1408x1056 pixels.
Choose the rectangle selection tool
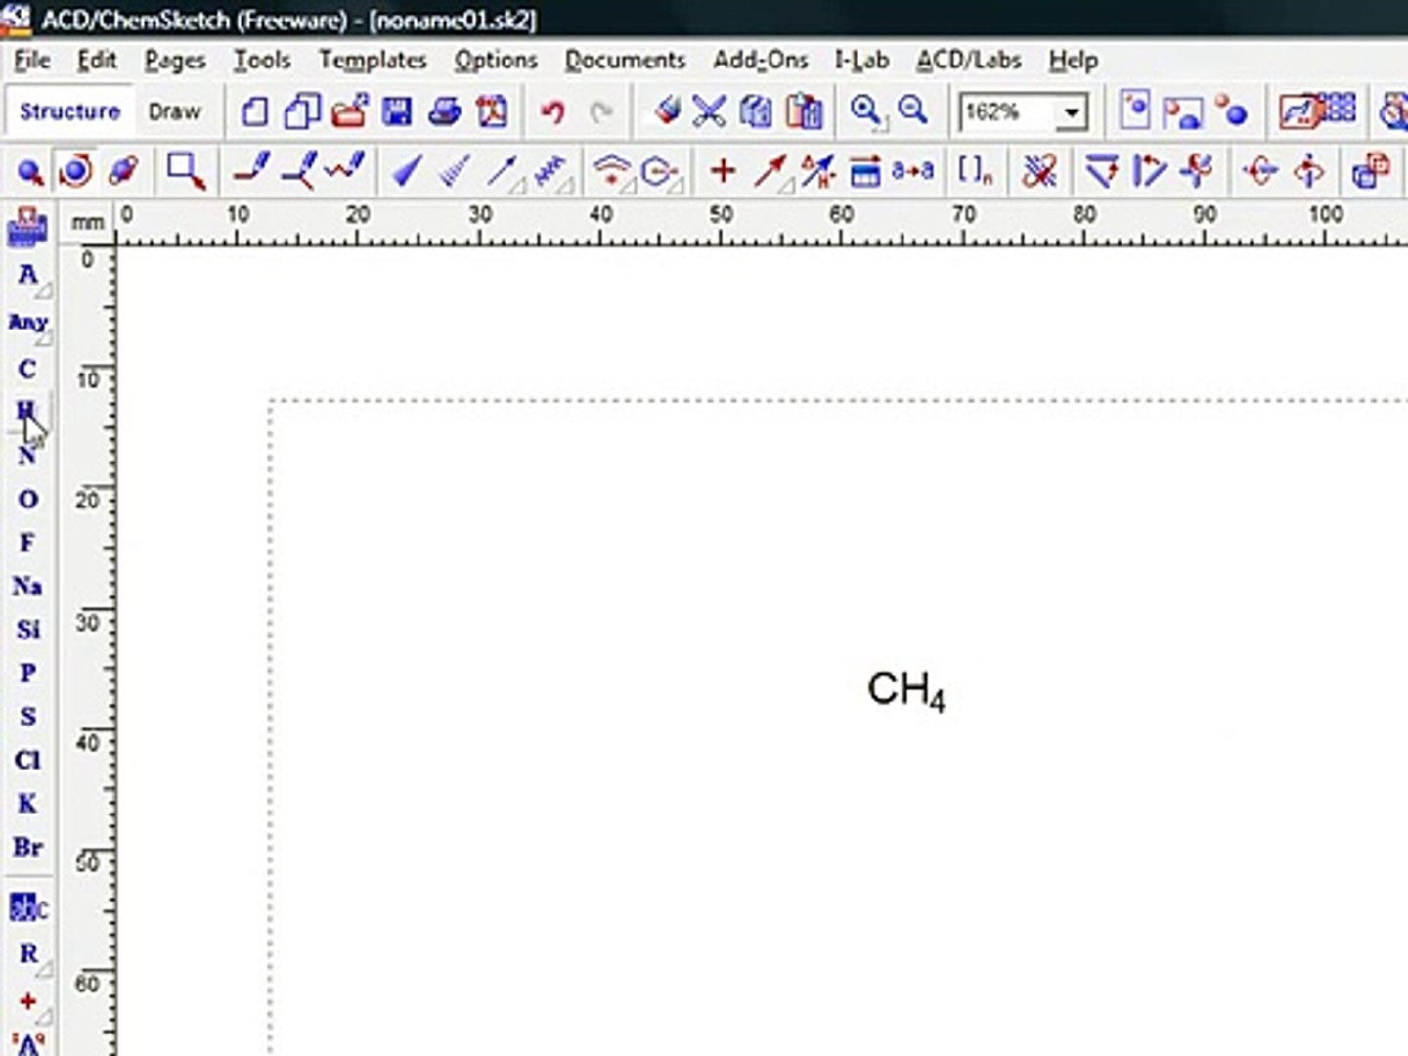(x=186, y=172)
